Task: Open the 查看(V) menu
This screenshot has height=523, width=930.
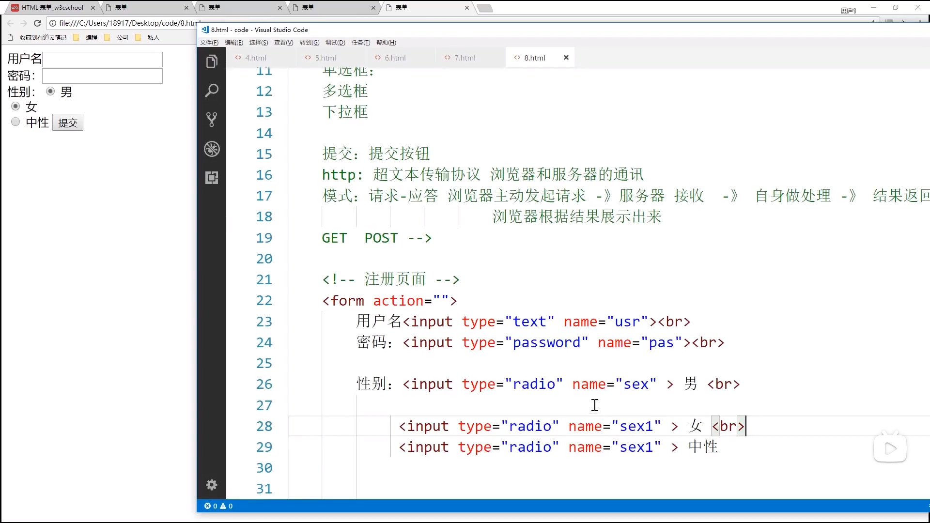Action: pos(284,43)
